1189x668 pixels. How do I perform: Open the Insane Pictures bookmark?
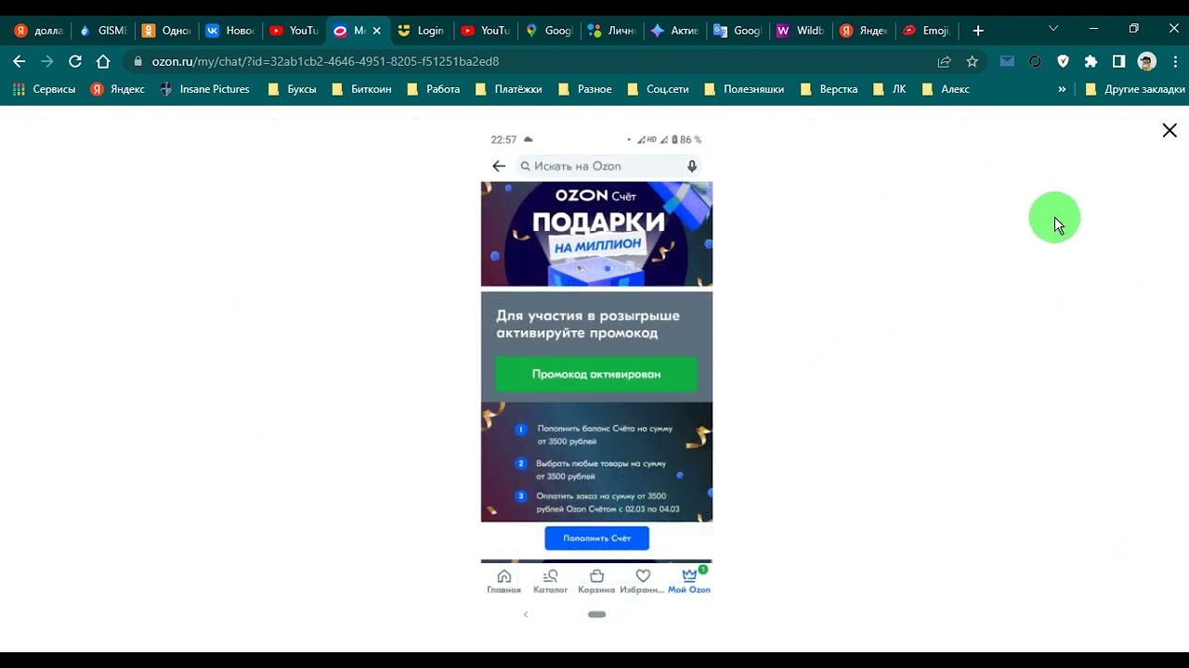(x=205, y=89)
